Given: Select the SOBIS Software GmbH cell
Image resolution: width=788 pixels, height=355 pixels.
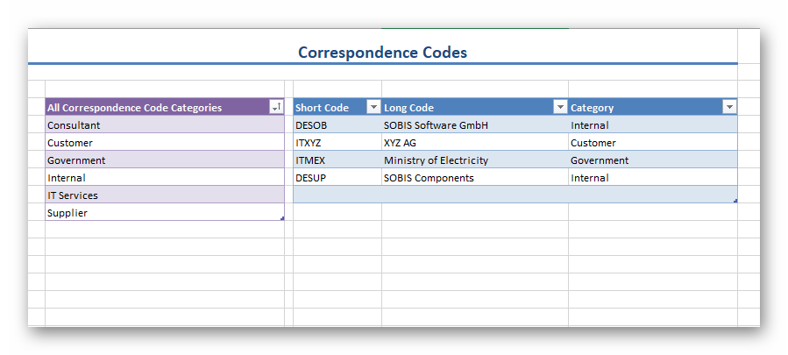Looking at the screenshot, I should 474,125.
